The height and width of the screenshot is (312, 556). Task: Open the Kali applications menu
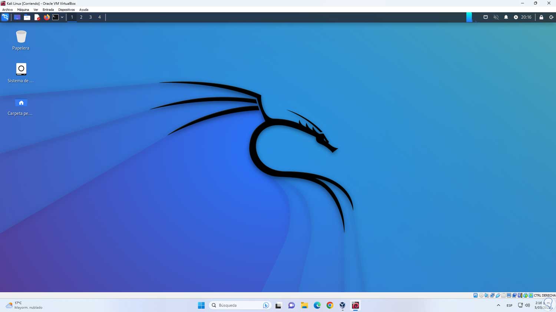5,17
